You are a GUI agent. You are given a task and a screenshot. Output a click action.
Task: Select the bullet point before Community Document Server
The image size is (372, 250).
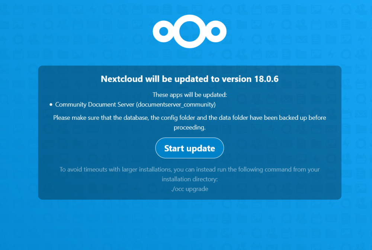[51, 105]
